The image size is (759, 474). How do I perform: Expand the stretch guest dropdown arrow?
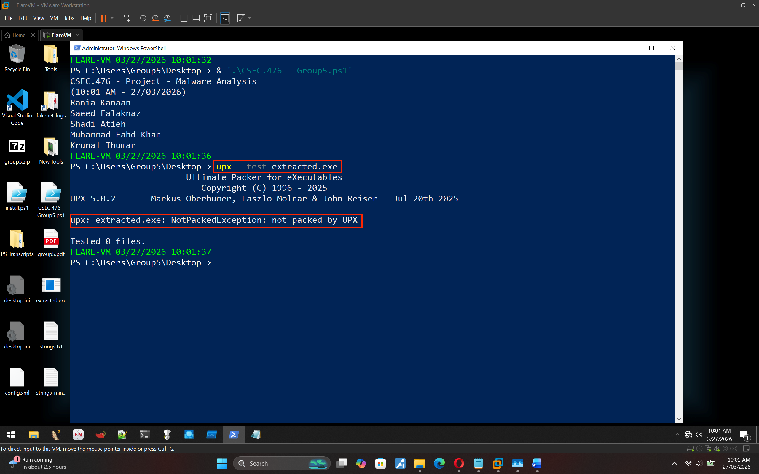[x=250, y=18]
